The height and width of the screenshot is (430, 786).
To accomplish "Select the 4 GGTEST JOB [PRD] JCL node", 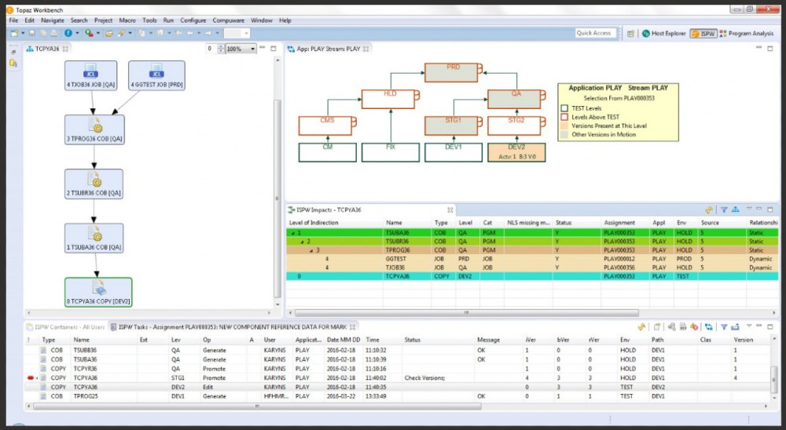I will [157, 75].
